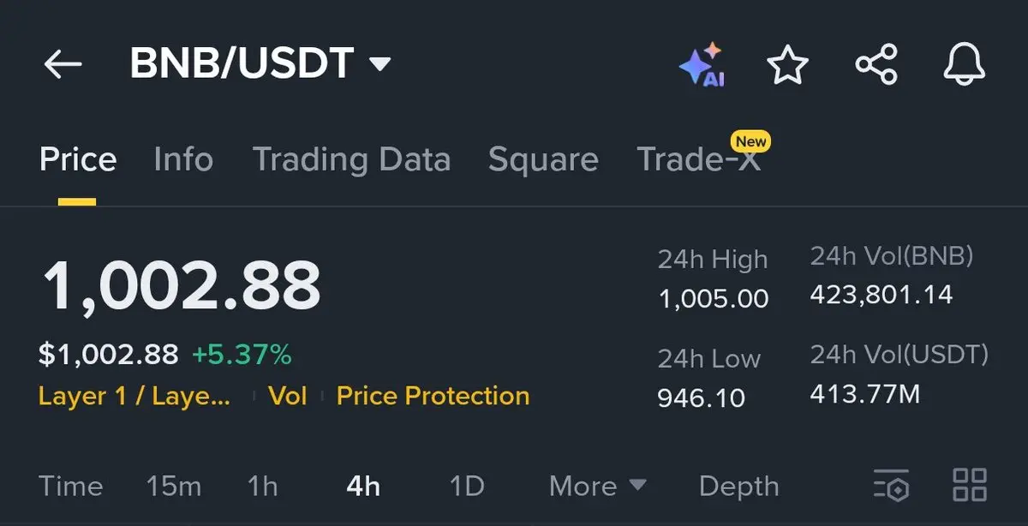Tap the Layer 1 / Layer category tag
Screen dimensions: 1028x526
point(134,397)
